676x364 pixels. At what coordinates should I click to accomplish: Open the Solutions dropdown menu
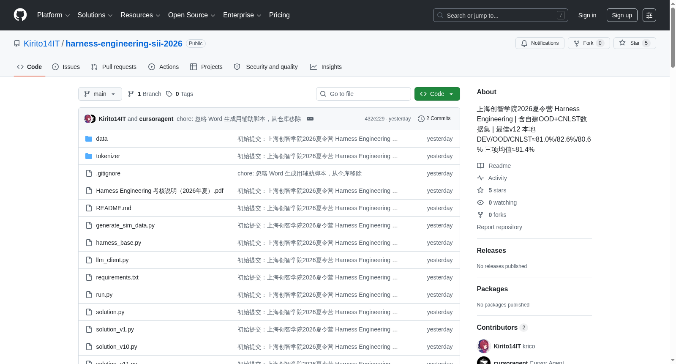click(95, 15)
